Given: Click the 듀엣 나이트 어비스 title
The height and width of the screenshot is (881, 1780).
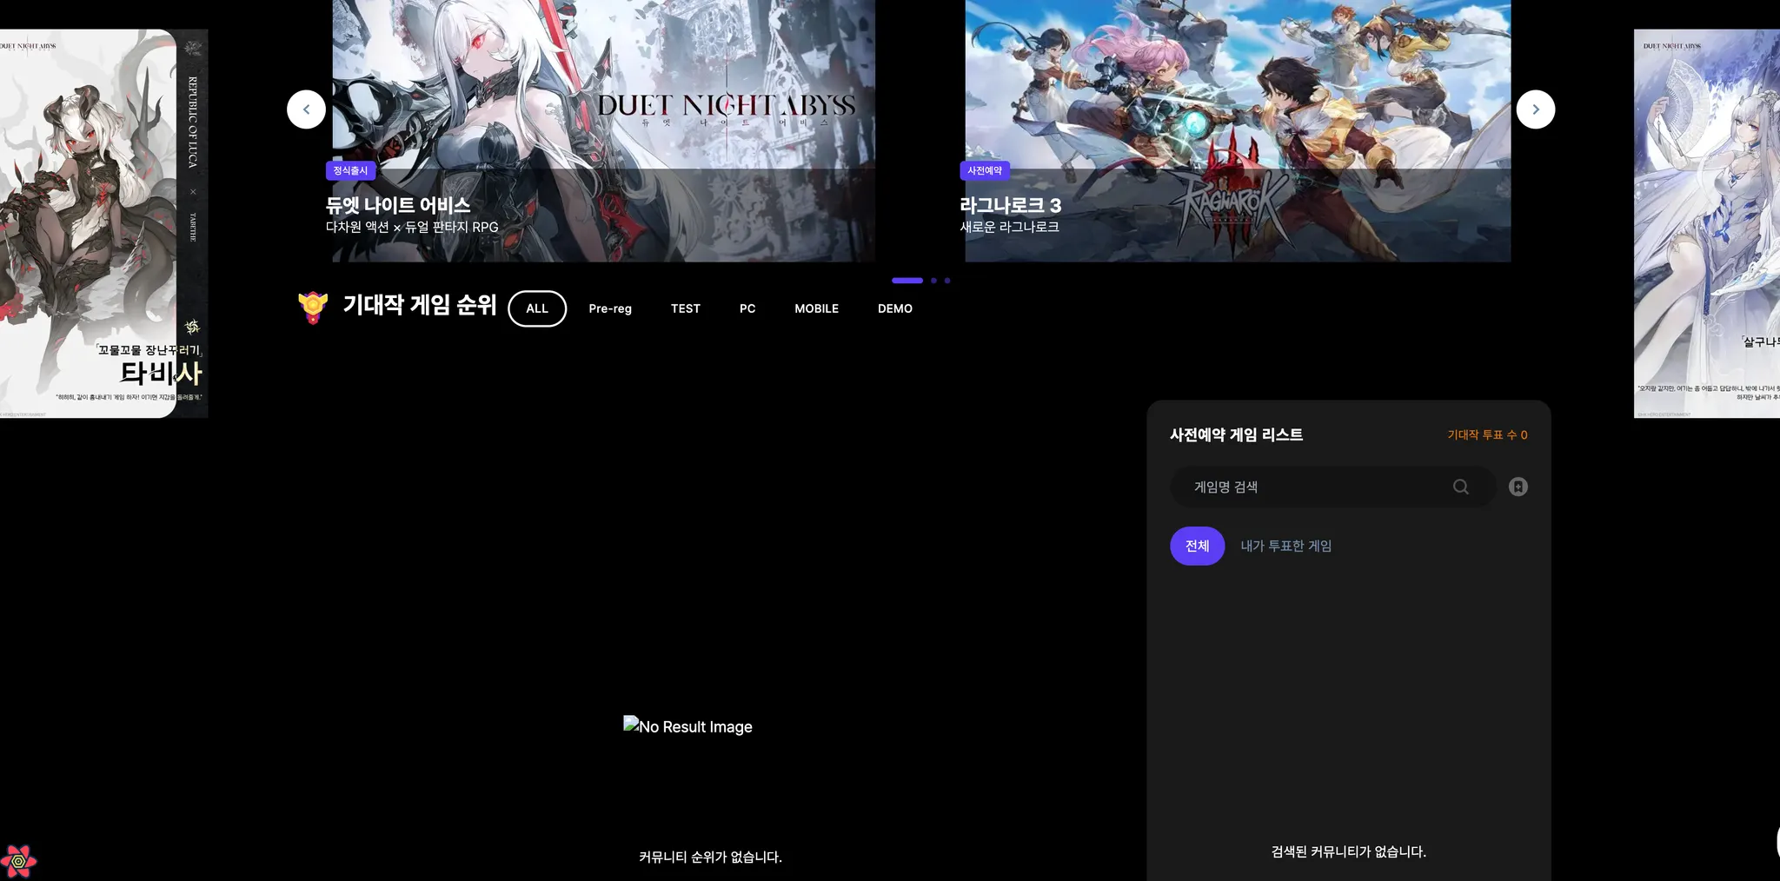Looking at the screenshot, I should pyautogui.click(x=398, y=205).
